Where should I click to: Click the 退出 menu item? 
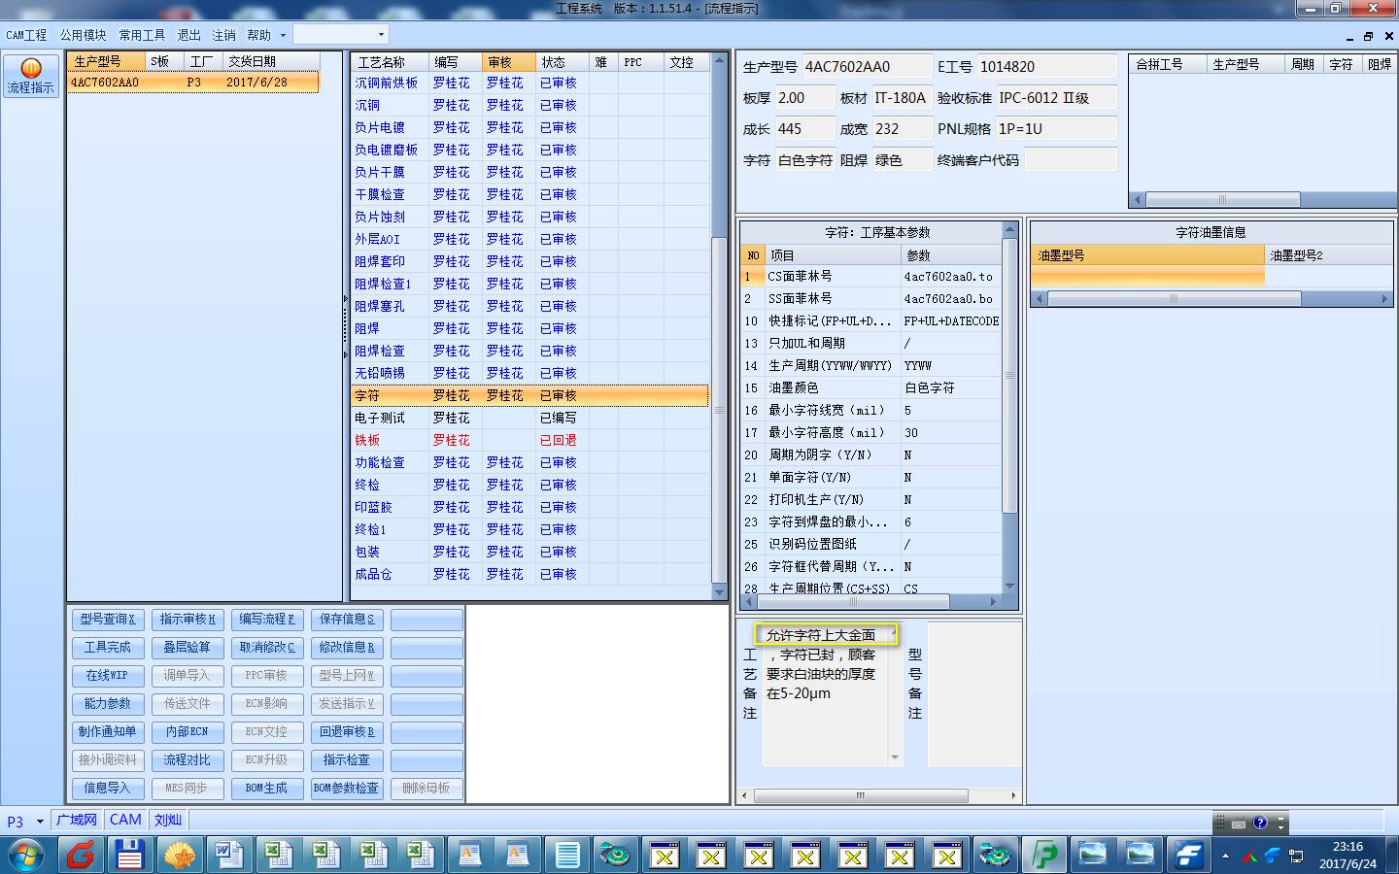188,35
